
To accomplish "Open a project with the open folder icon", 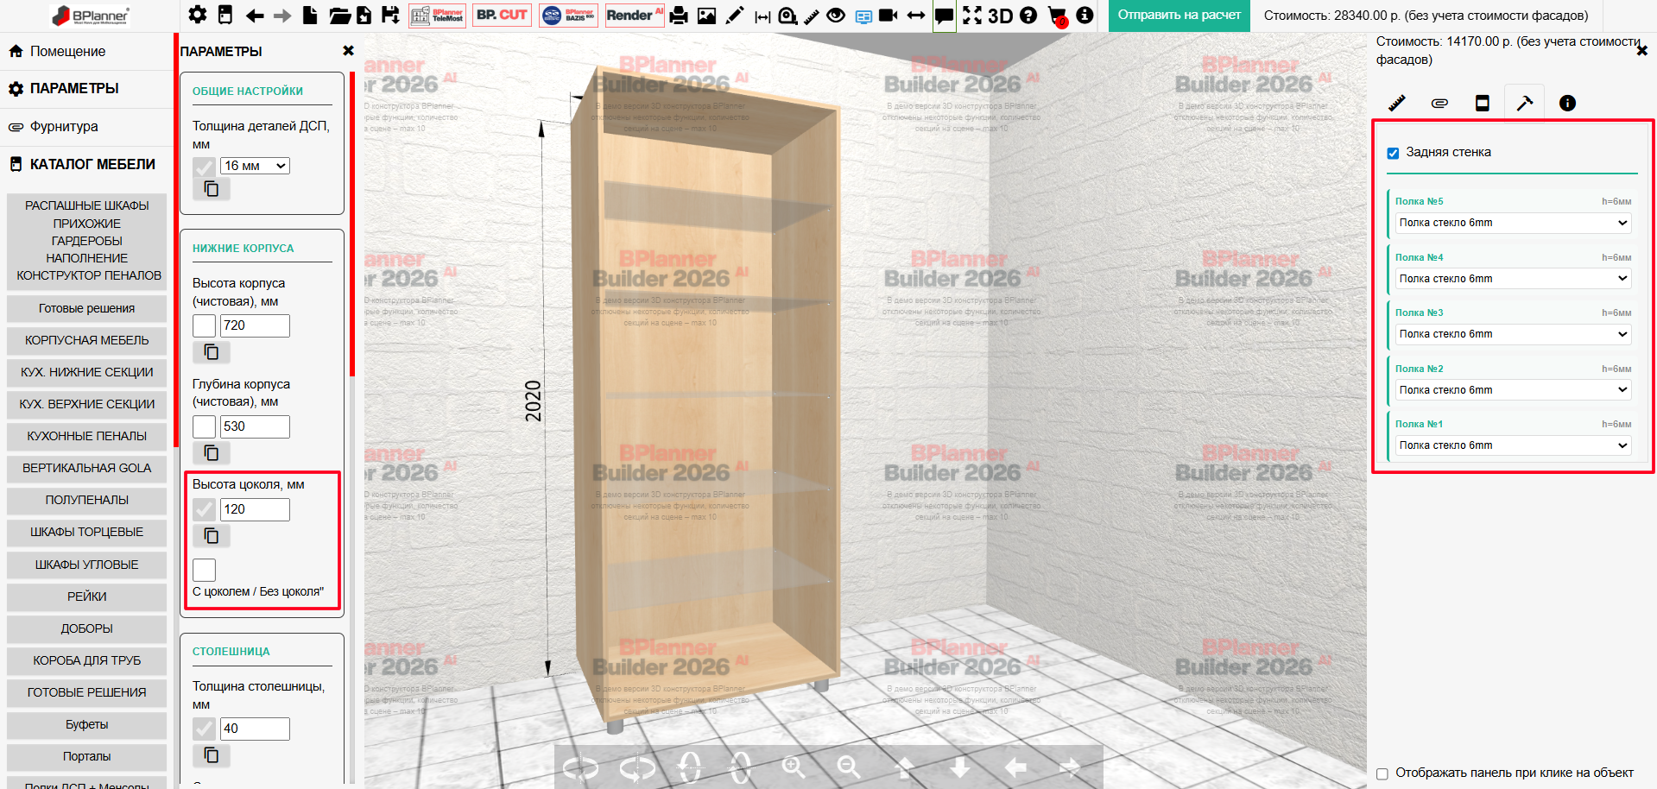I will pos(338,15).
